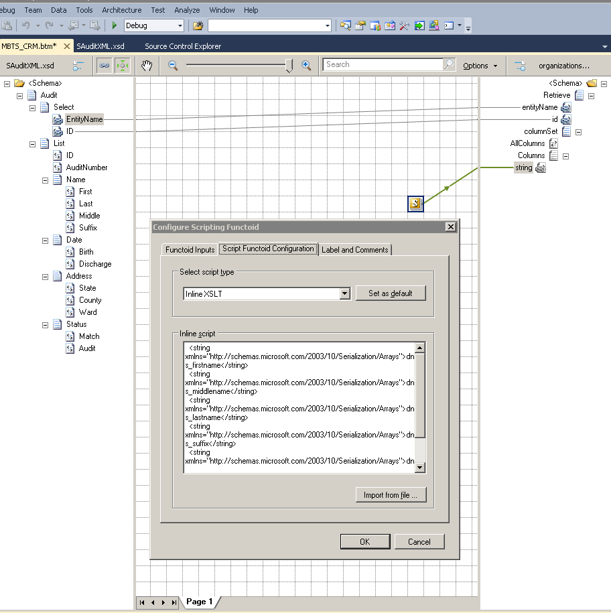Open the Options dropdown in mapper toolbar
This screenshot has width=611, height=613.
click(x=480, y=66)
